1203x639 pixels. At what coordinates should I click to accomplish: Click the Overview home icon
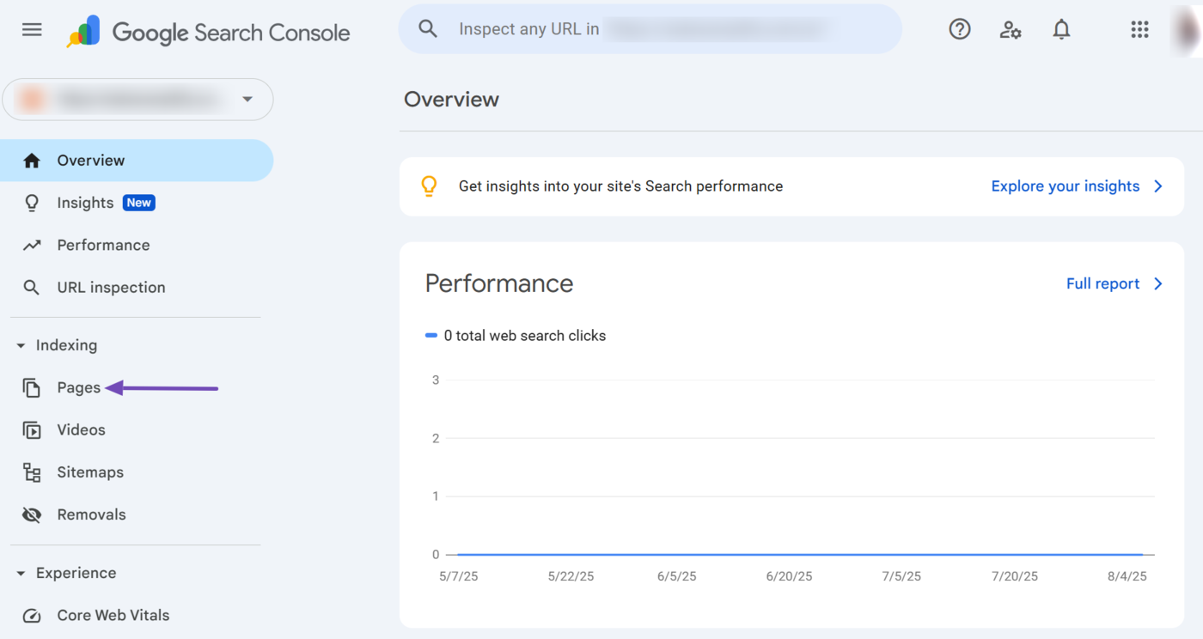32,161
